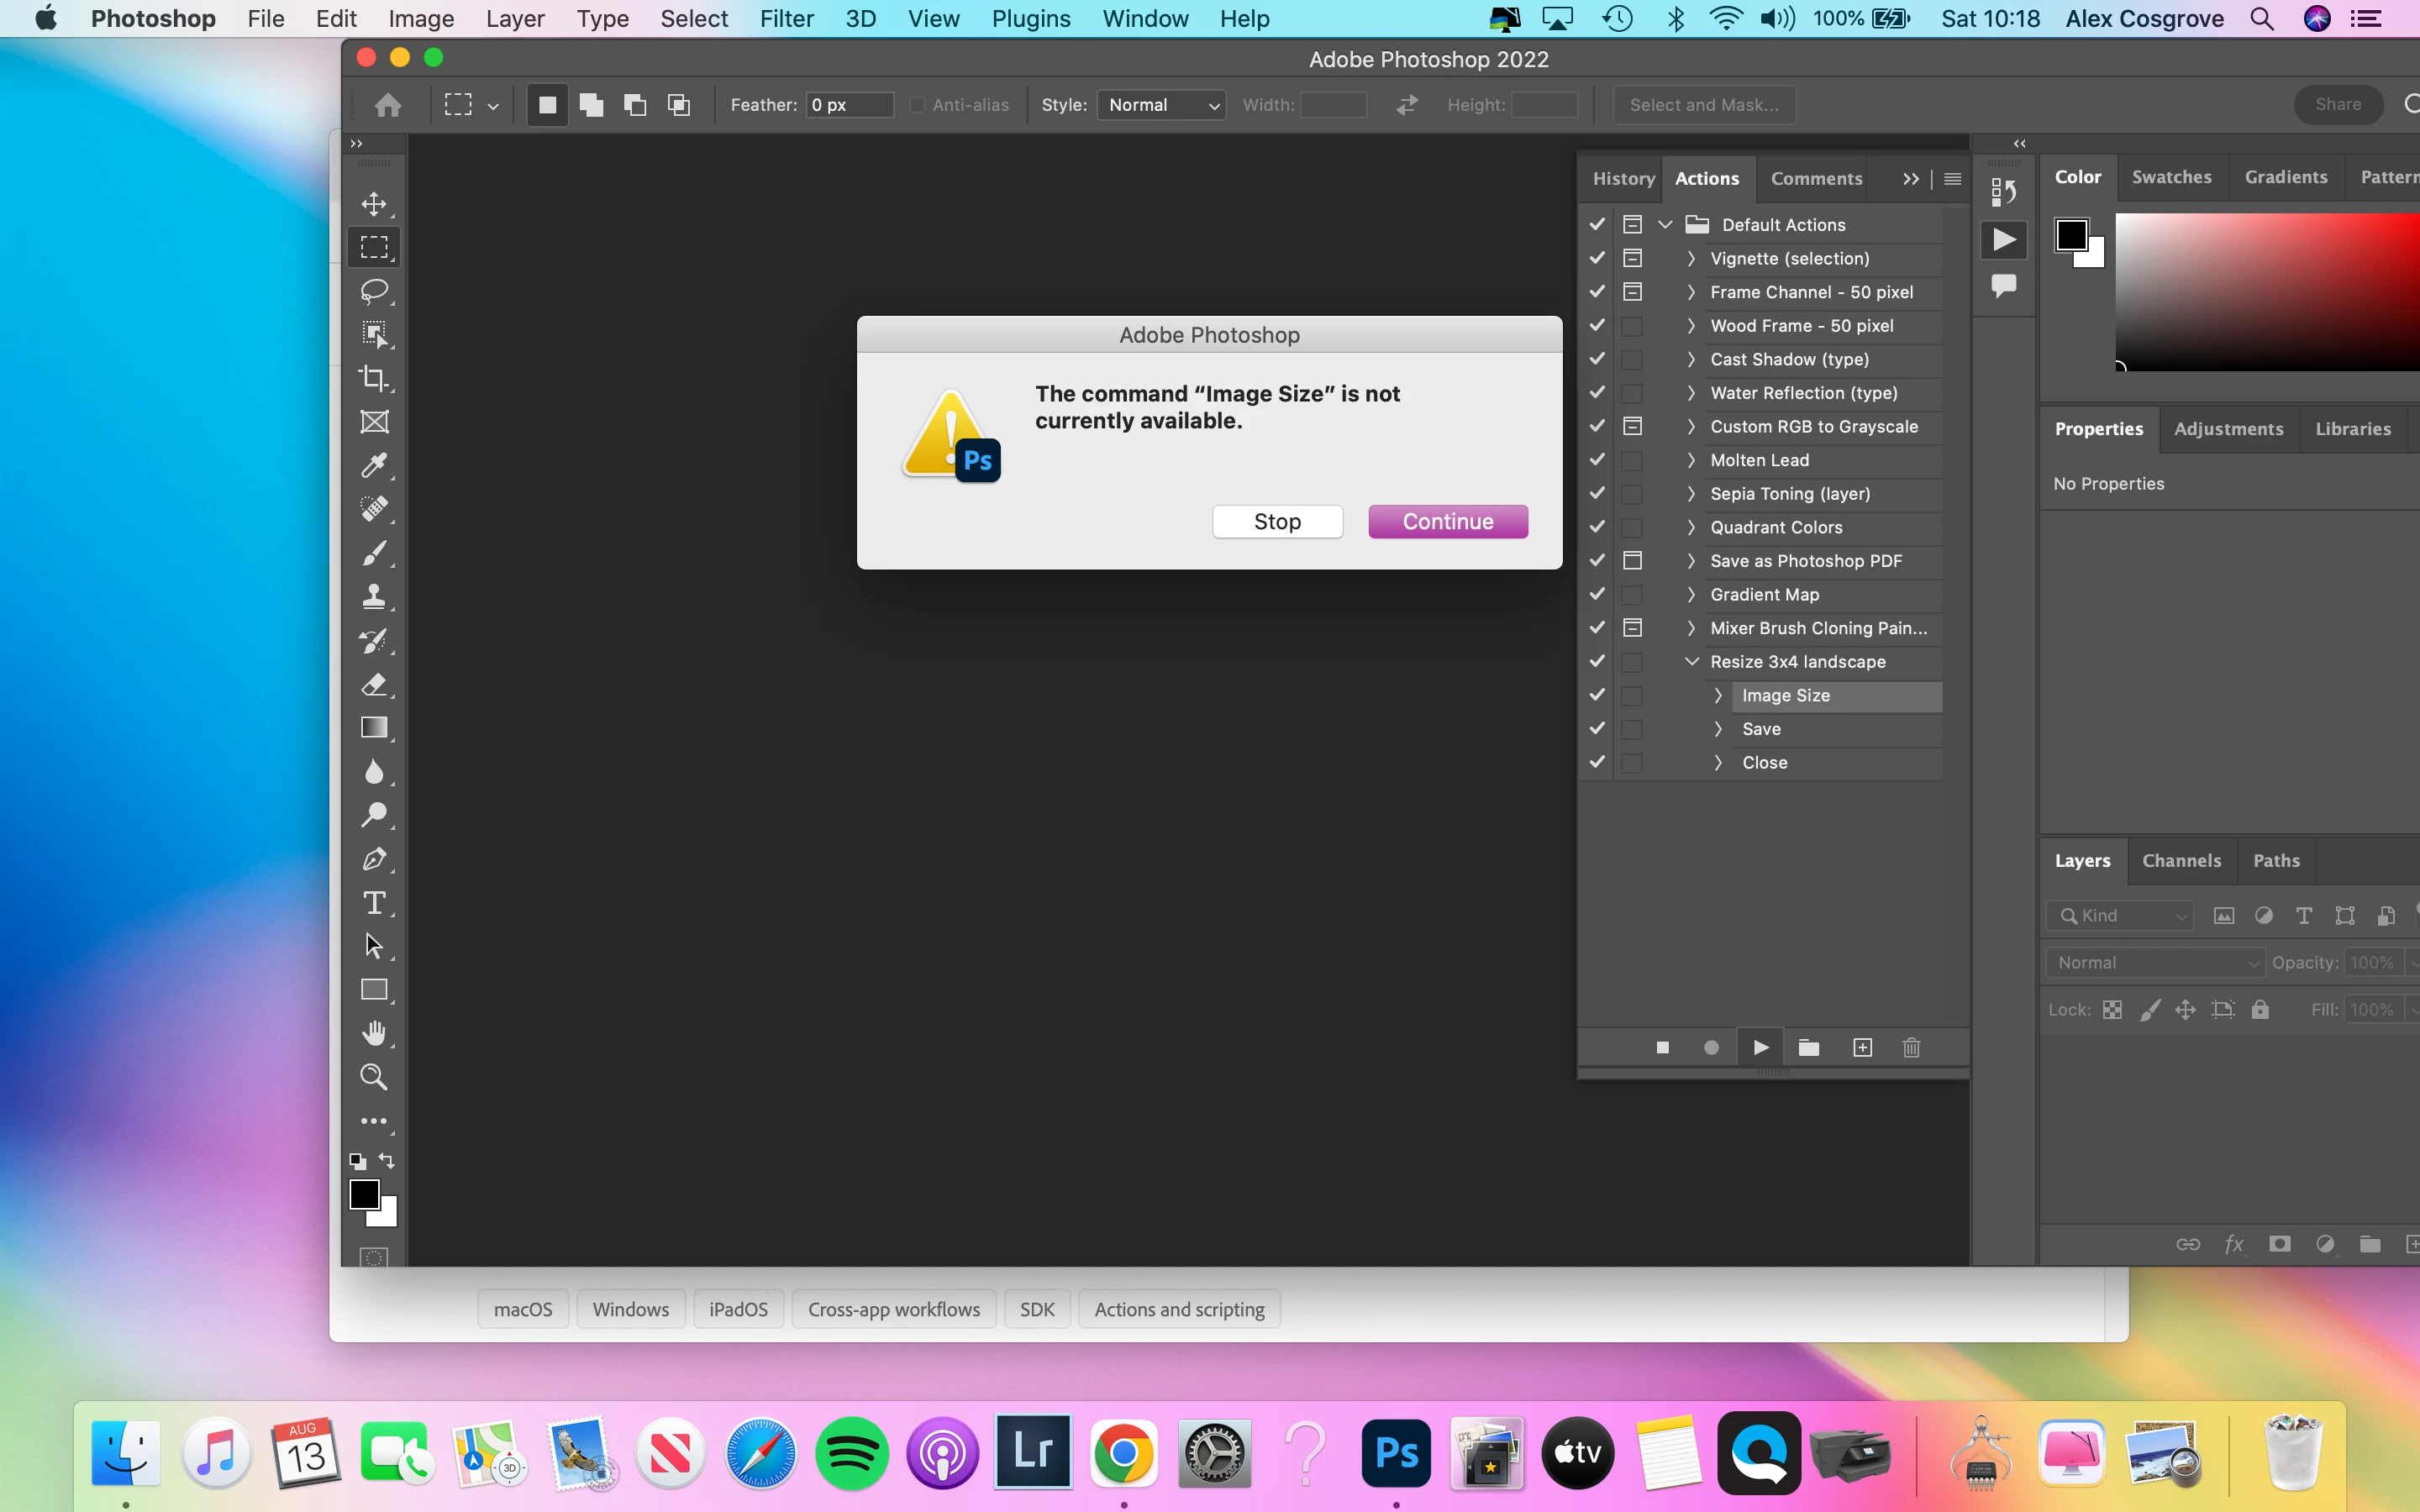Select the Lasso tool

(374, 291)
